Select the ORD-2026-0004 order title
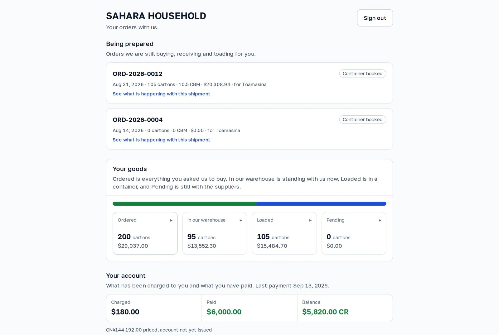Screen dimensions: 499x335 click(138, 120)
